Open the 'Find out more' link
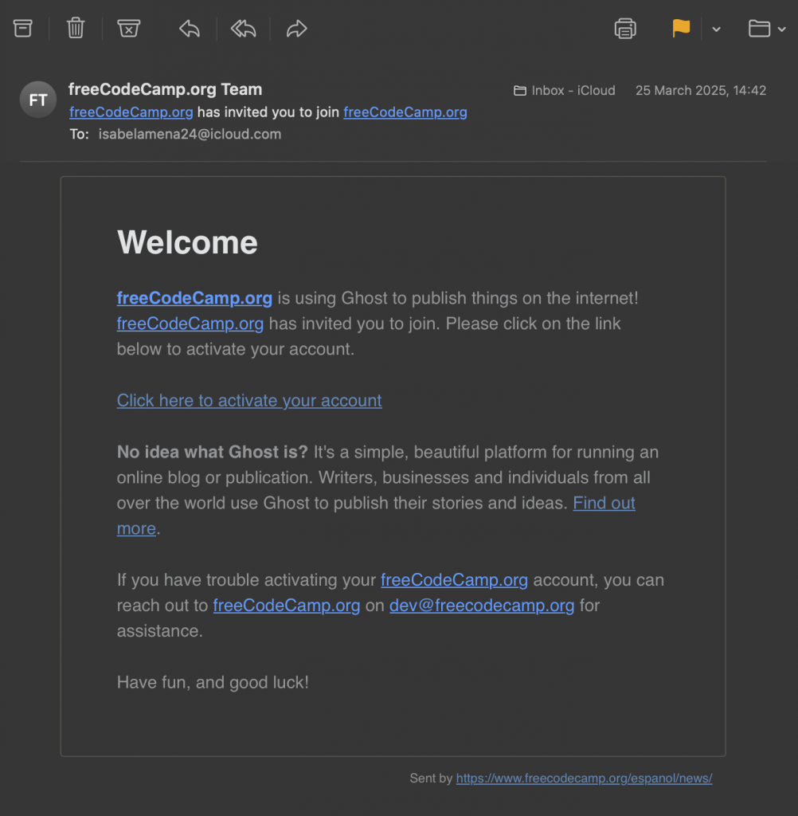 (604, 503)
